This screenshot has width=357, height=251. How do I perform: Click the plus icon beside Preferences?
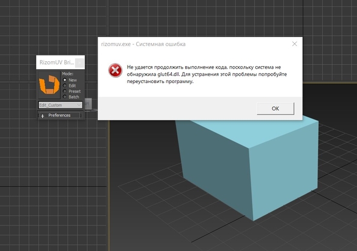tap(42, 116)
